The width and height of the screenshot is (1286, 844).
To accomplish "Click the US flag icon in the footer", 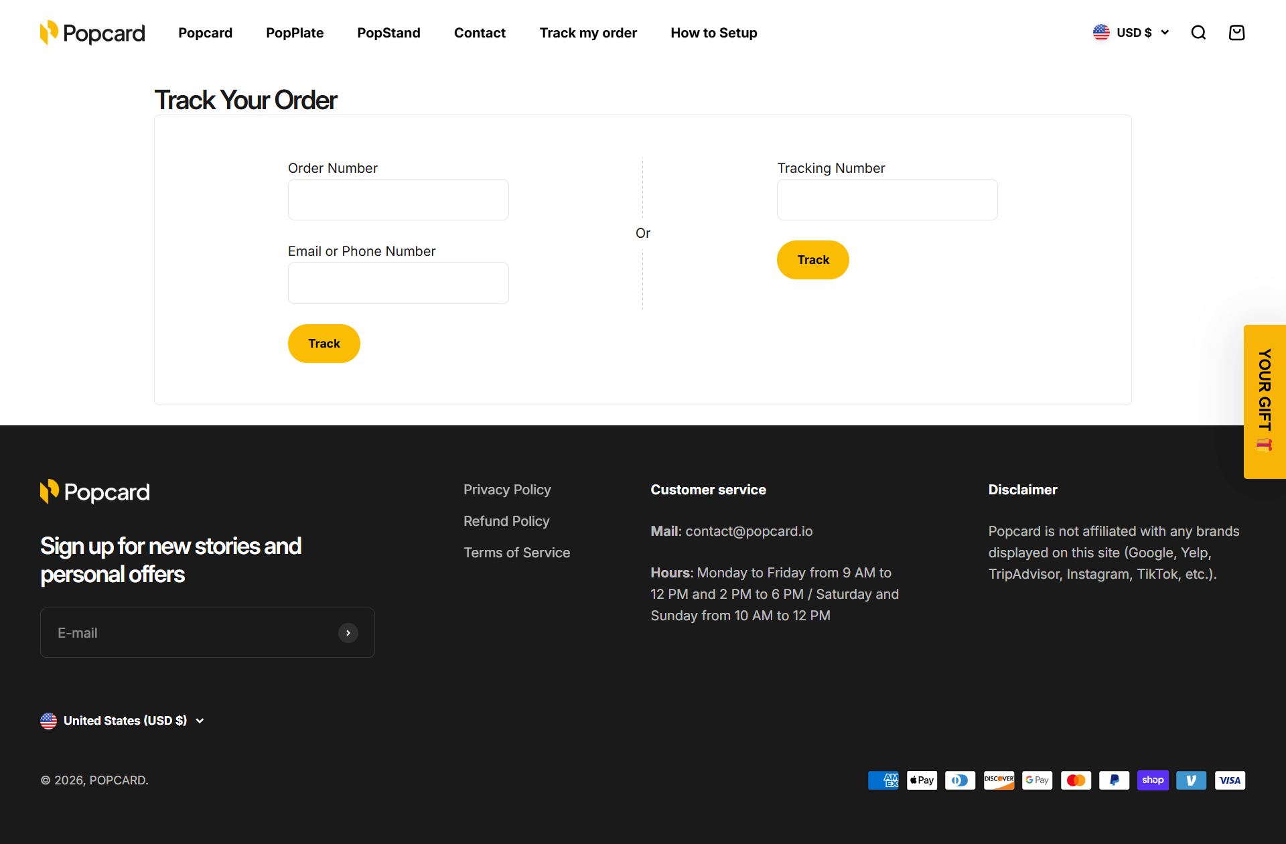I will click(48, 721).
